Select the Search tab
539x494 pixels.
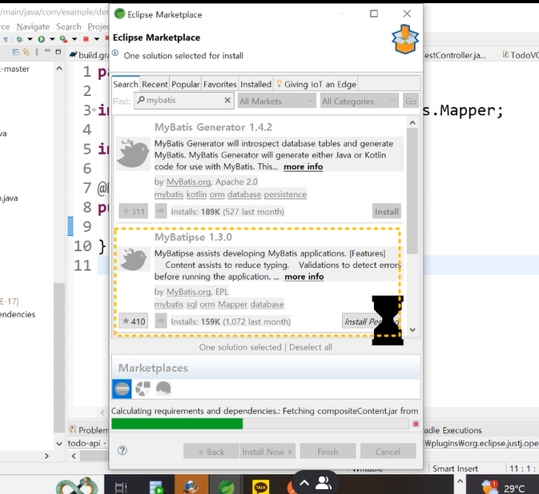coord(126,84)
